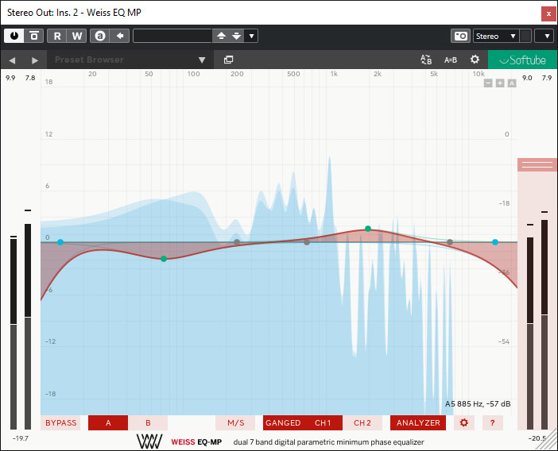Expand the Preset Browser dropdown

[x=202, y=60]
